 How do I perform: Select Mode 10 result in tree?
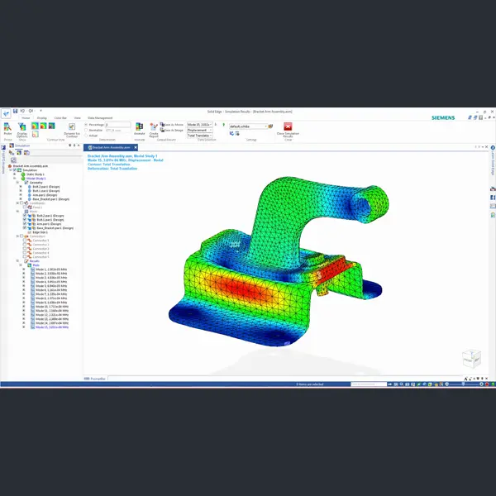[x=52, y=307]
